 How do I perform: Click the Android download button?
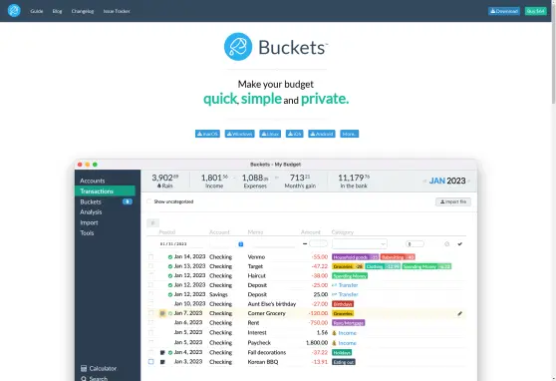(322, 134)
